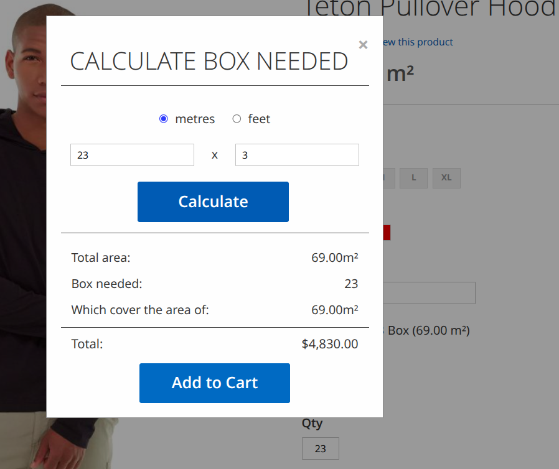The width and height of the screenshot is (559, 469).
Task: Select the metres radio button
Action: pos(164,119)
